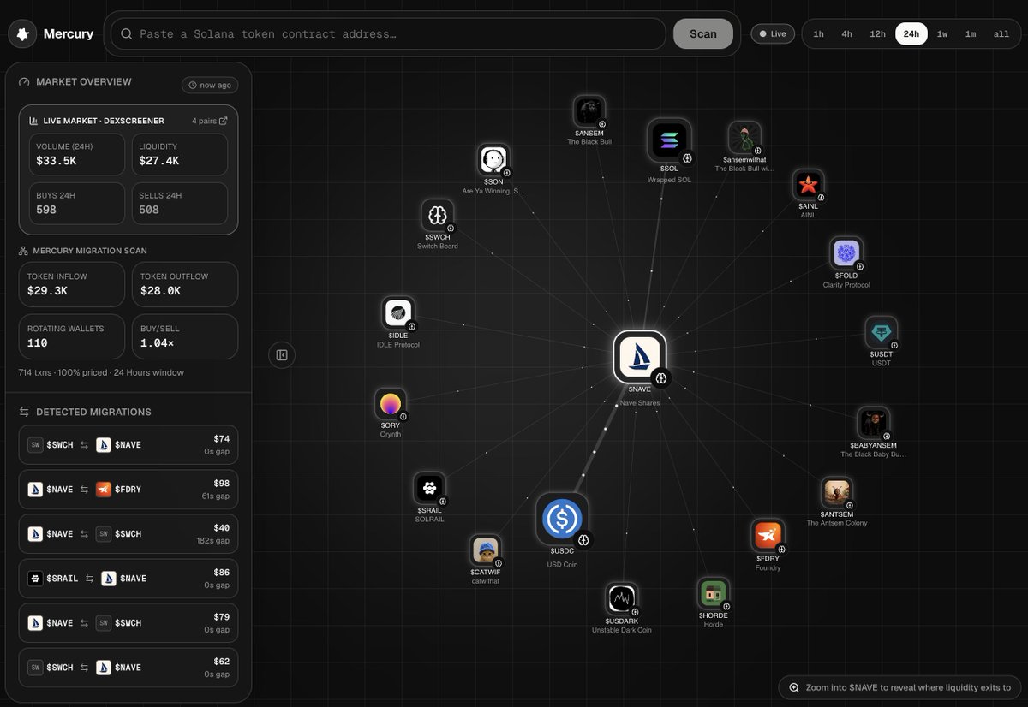Click the Liquidity $27.4K card
Viewport: 1028px width, 707px height.
180,154
